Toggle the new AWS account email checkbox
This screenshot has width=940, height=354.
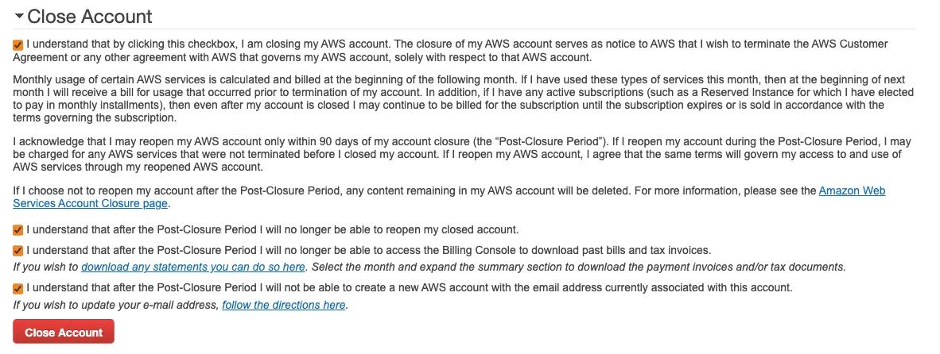point(18,288)
